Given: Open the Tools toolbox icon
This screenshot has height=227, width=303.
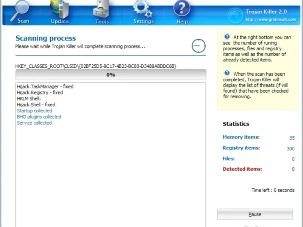Looking at the screenshot, I should click(x=101, y=9).
